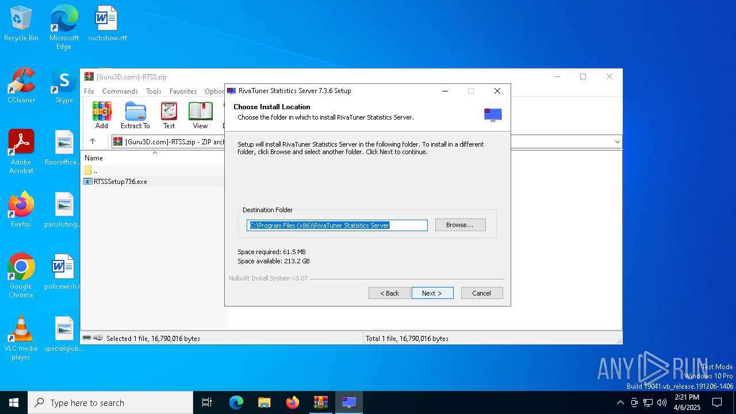Open Skype desktop shortcut
This screenshot has width=736, height=414.
(64, 86)
